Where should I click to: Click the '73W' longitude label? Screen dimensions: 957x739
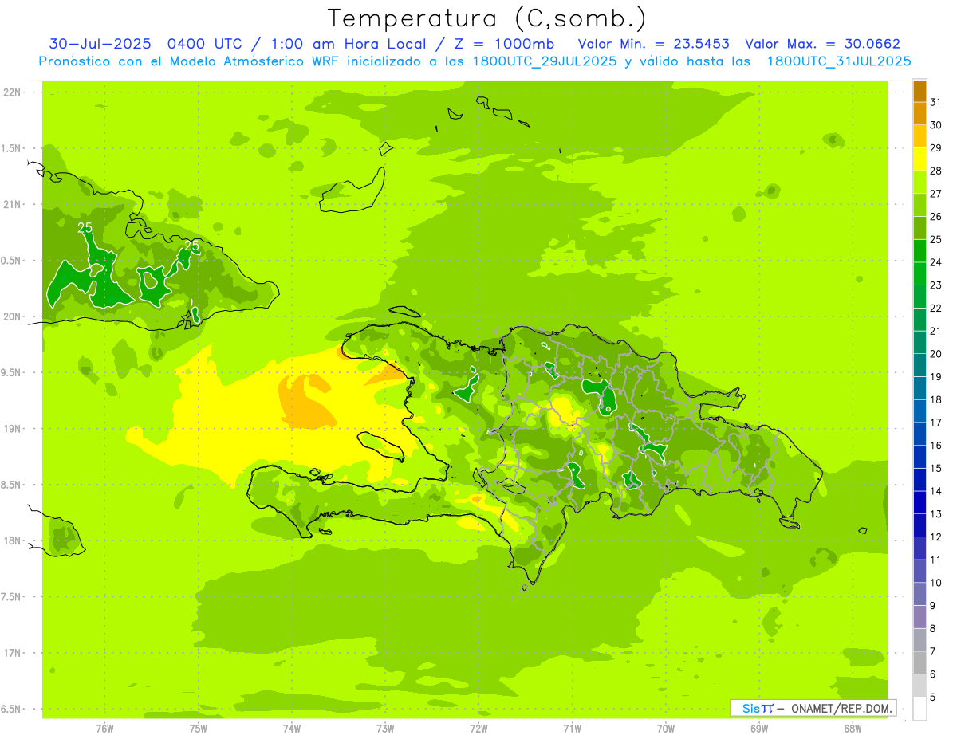[385, 728]
